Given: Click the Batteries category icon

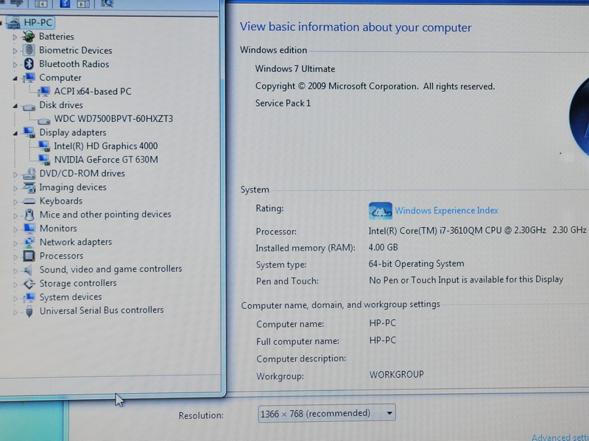Looking at the screenshot, I should point(29,36).
